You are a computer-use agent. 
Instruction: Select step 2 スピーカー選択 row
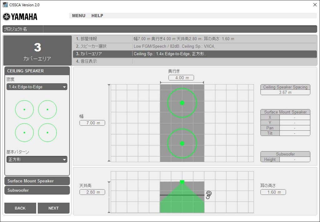pos(195,46)
